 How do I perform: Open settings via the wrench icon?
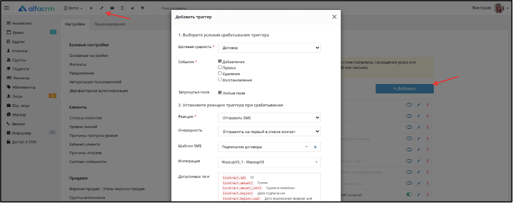(101, 8)
